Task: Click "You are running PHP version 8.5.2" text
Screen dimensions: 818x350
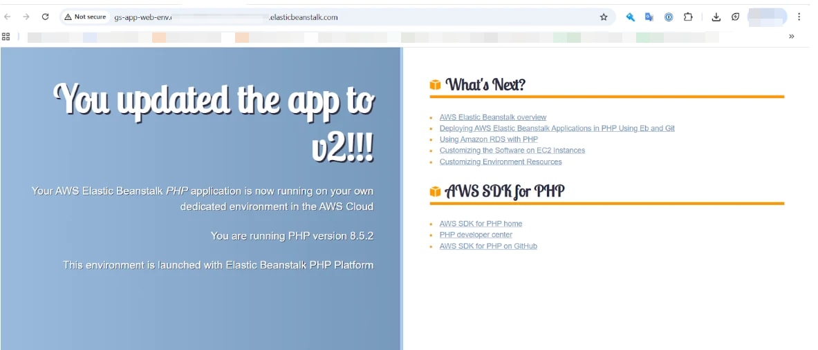Action: click(292, 236)
